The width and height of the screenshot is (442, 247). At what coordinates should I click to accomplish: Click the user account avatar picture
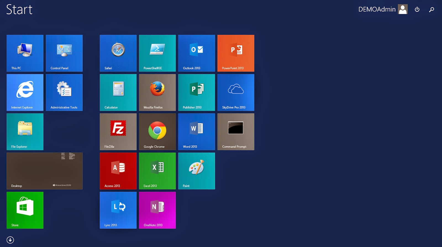[x=403, y=9]
